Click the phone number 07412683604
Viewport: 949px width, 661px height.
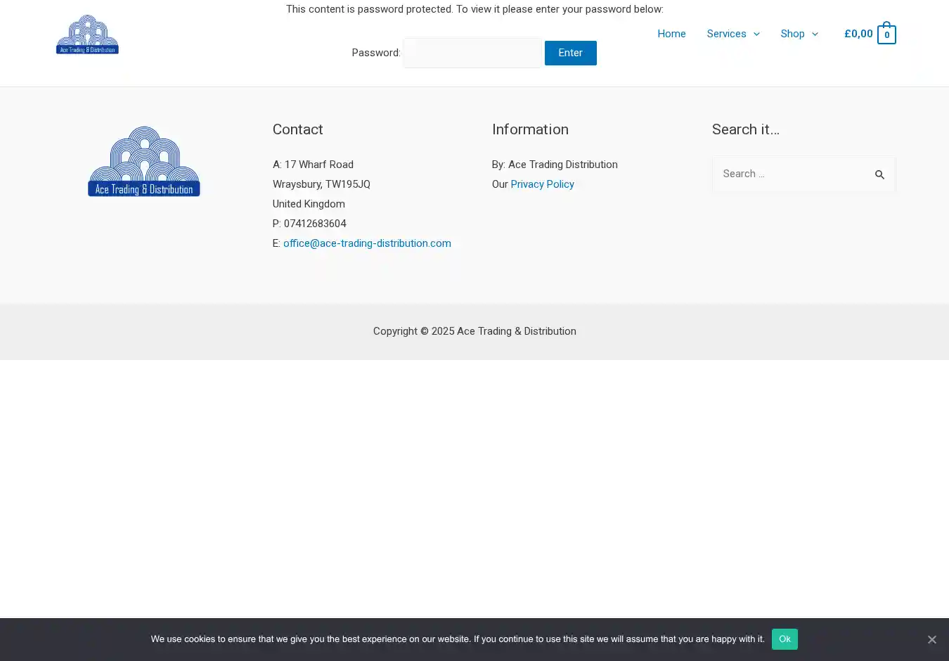point(315,224)
